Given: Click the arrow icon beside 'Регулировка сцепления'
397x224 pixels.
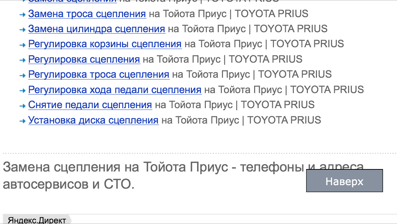Looking at the screenshot, I should (x=22, y=59).
